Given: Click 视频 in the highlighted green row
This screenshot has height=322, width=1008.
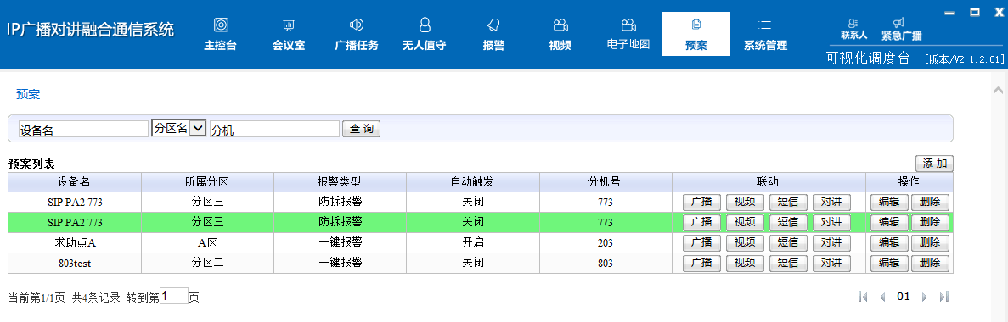Looking at the screenshot, I should point(745,222).
